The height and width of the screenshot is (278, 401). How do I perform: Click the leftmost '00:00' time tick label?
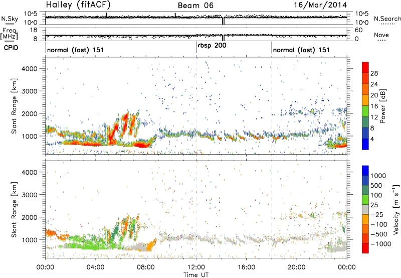(x=45, y=267)
